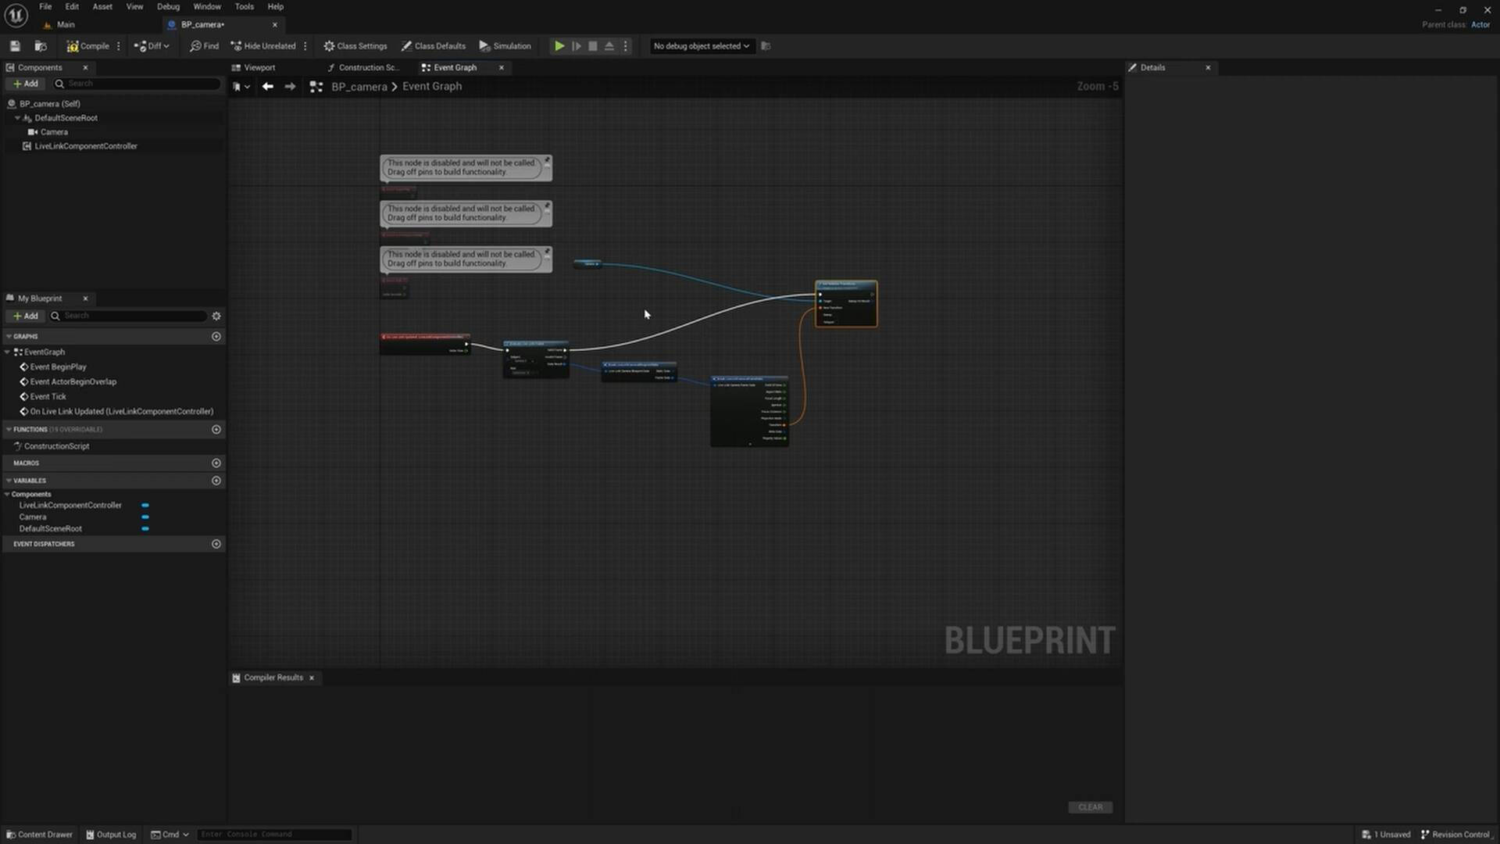Image resolution: width=1500 pixels, height=844 pixels.
Task: Open the Diff dropdown
Action: click(x=152, y=46)
